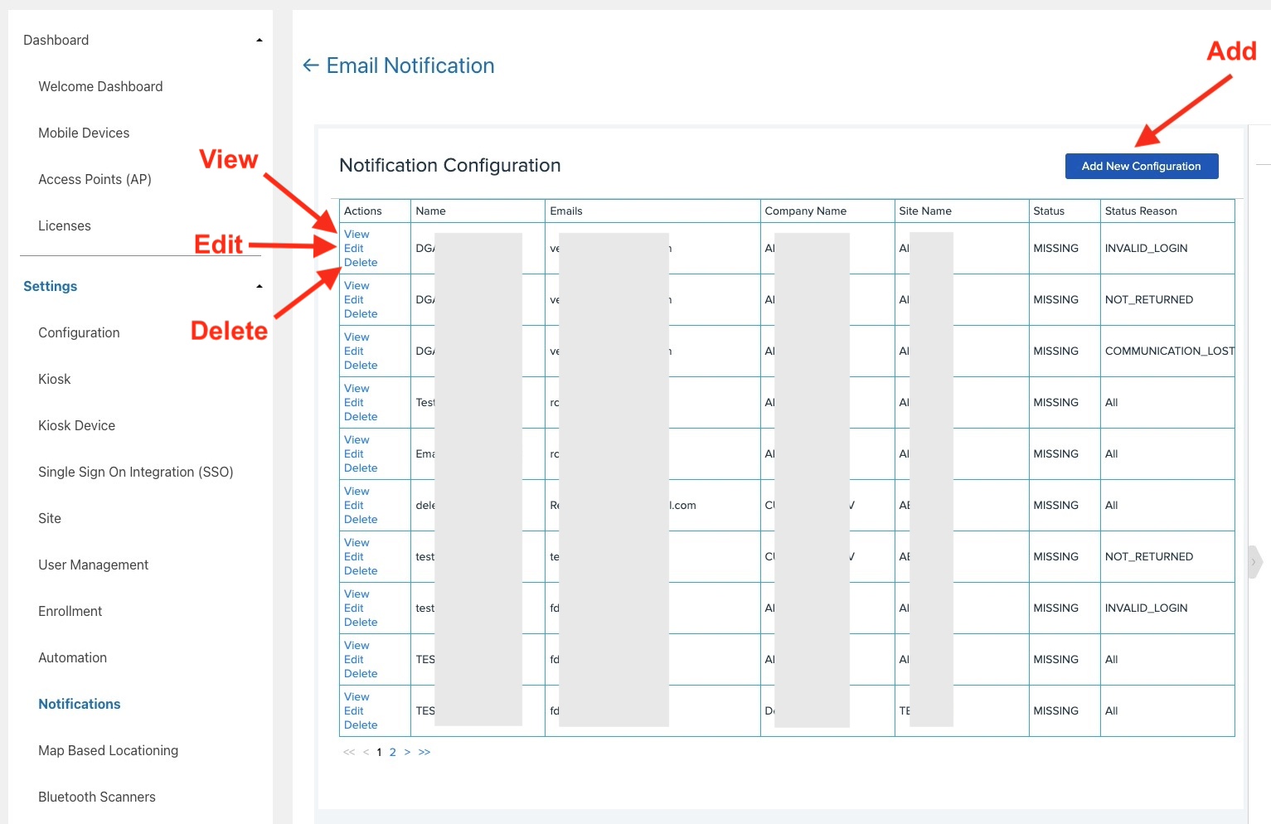Go to first page of pagination
Image resolution: width=1271 pixels, height=824 pixels.
click(x=348, y=753)
